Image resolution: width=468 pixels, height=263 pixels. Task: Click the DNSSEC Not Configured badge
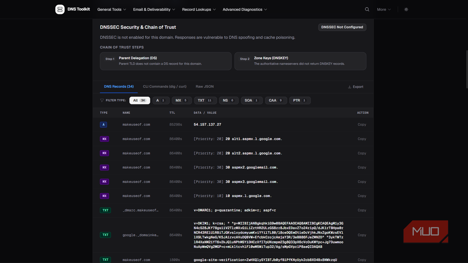(x=342, y=27)
